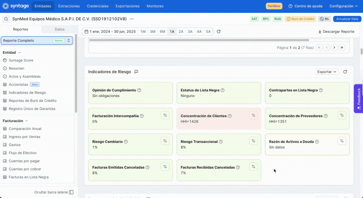363x198 pixels.
Task: Select the 1A time range
Action: point(172,32)
